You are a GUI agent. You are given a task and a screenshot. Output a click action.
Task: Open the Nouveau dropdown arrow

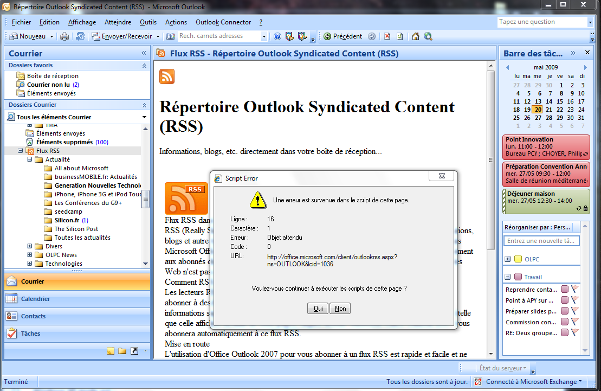(x=52, y=36)
